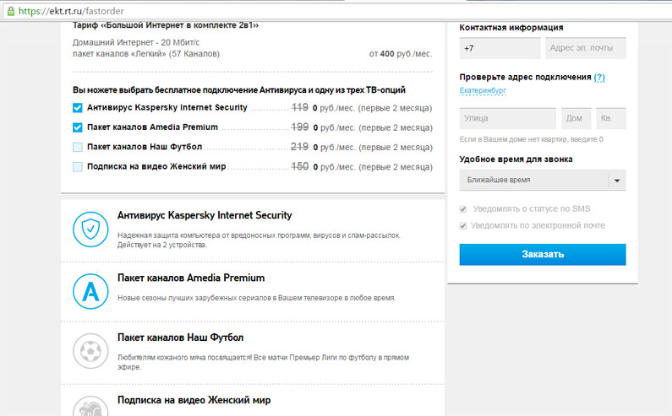Click the (?) help link by address check
This screenshot has width=672, height=416.
[599, 77]
